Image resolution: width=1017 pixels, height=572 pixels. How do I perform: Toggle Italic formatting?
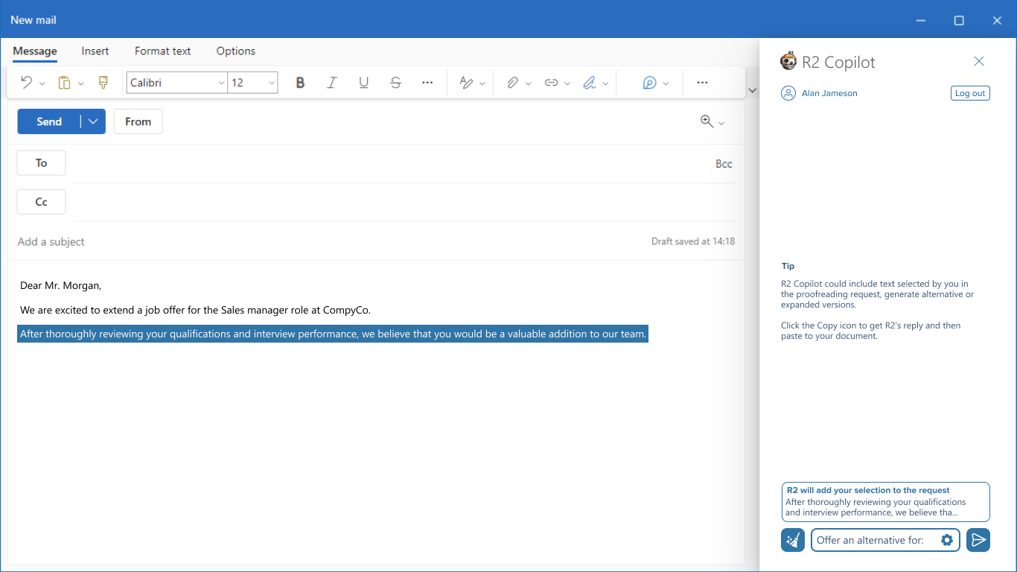(x=332, y=83)
